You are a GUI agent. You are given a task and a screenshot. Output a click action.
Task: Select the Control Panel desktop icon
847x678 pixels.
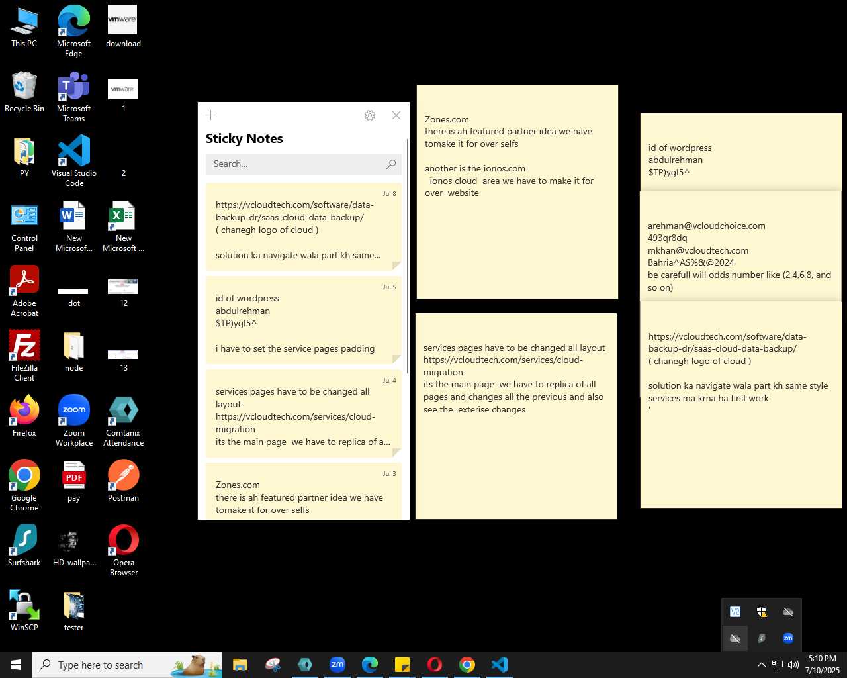click(x=24, y=226)
